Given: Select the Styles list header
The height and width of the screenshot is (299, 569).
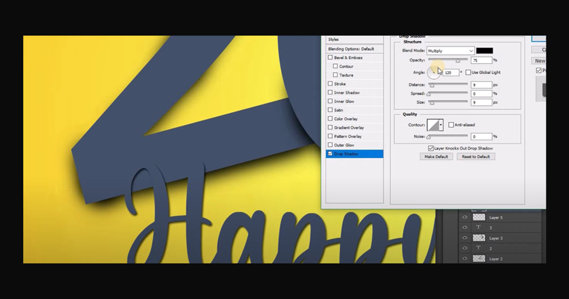Looking at the screenshot, I should click(x=355, y=40).
